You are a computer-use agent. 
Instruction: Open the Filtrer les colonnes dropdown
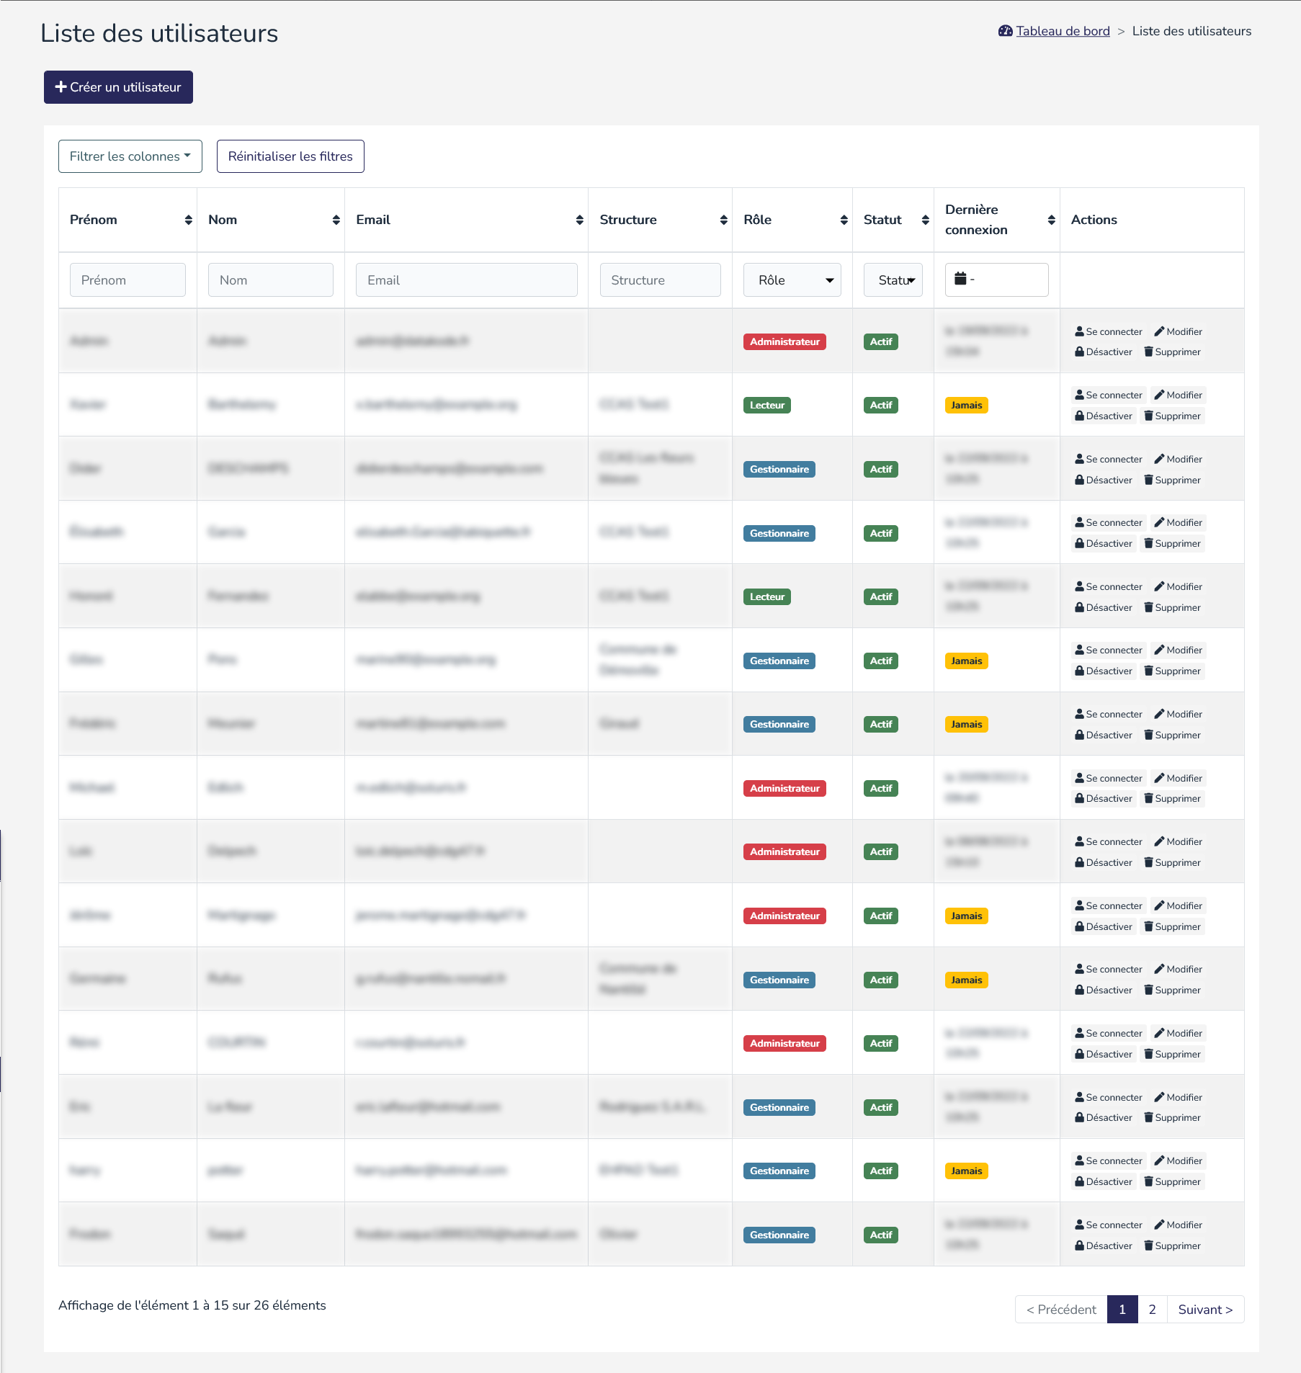pos(130,156)
